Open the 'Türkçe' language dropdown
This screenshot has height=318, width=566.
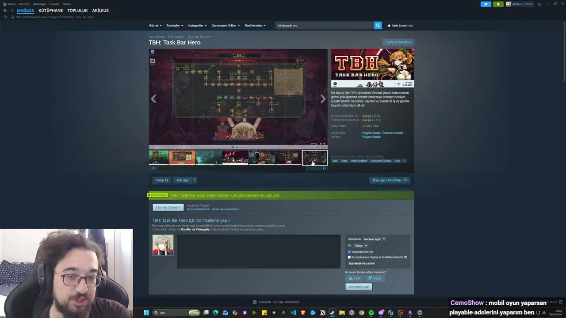(360, 246)
